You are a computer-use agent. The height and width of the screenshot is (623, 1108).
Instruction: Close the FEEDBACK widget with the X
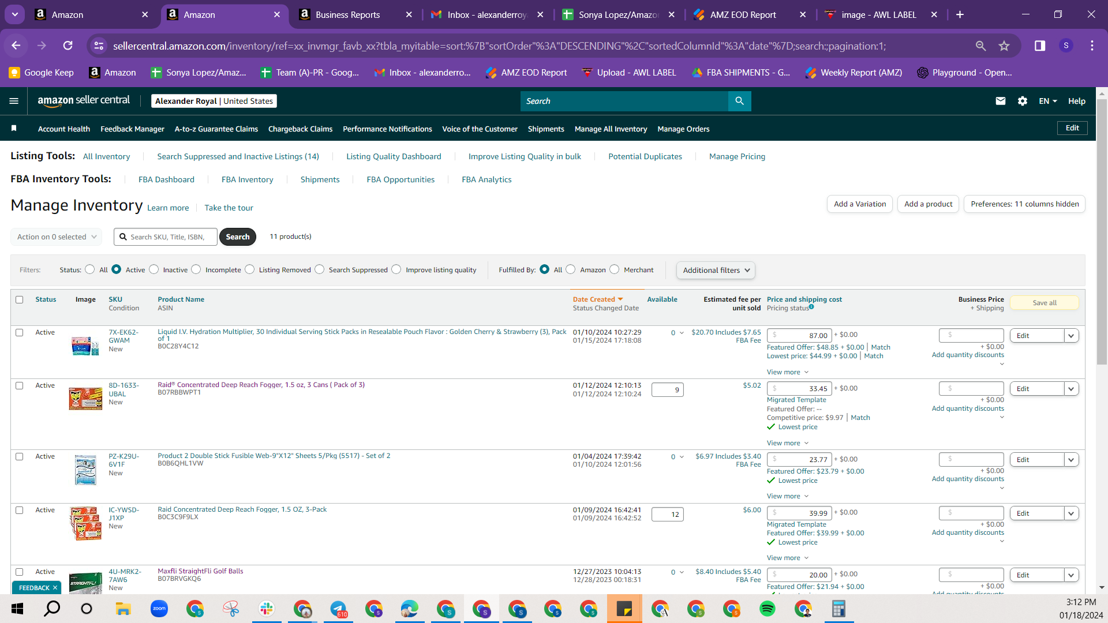click(55, 588)
